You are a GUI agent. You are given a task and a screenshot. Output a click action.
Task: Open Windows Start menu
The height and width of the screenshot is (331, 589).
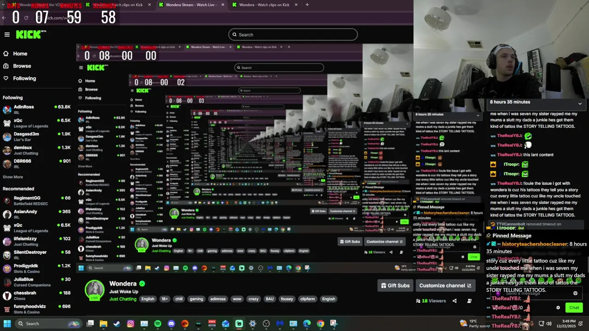click(7, 324)
